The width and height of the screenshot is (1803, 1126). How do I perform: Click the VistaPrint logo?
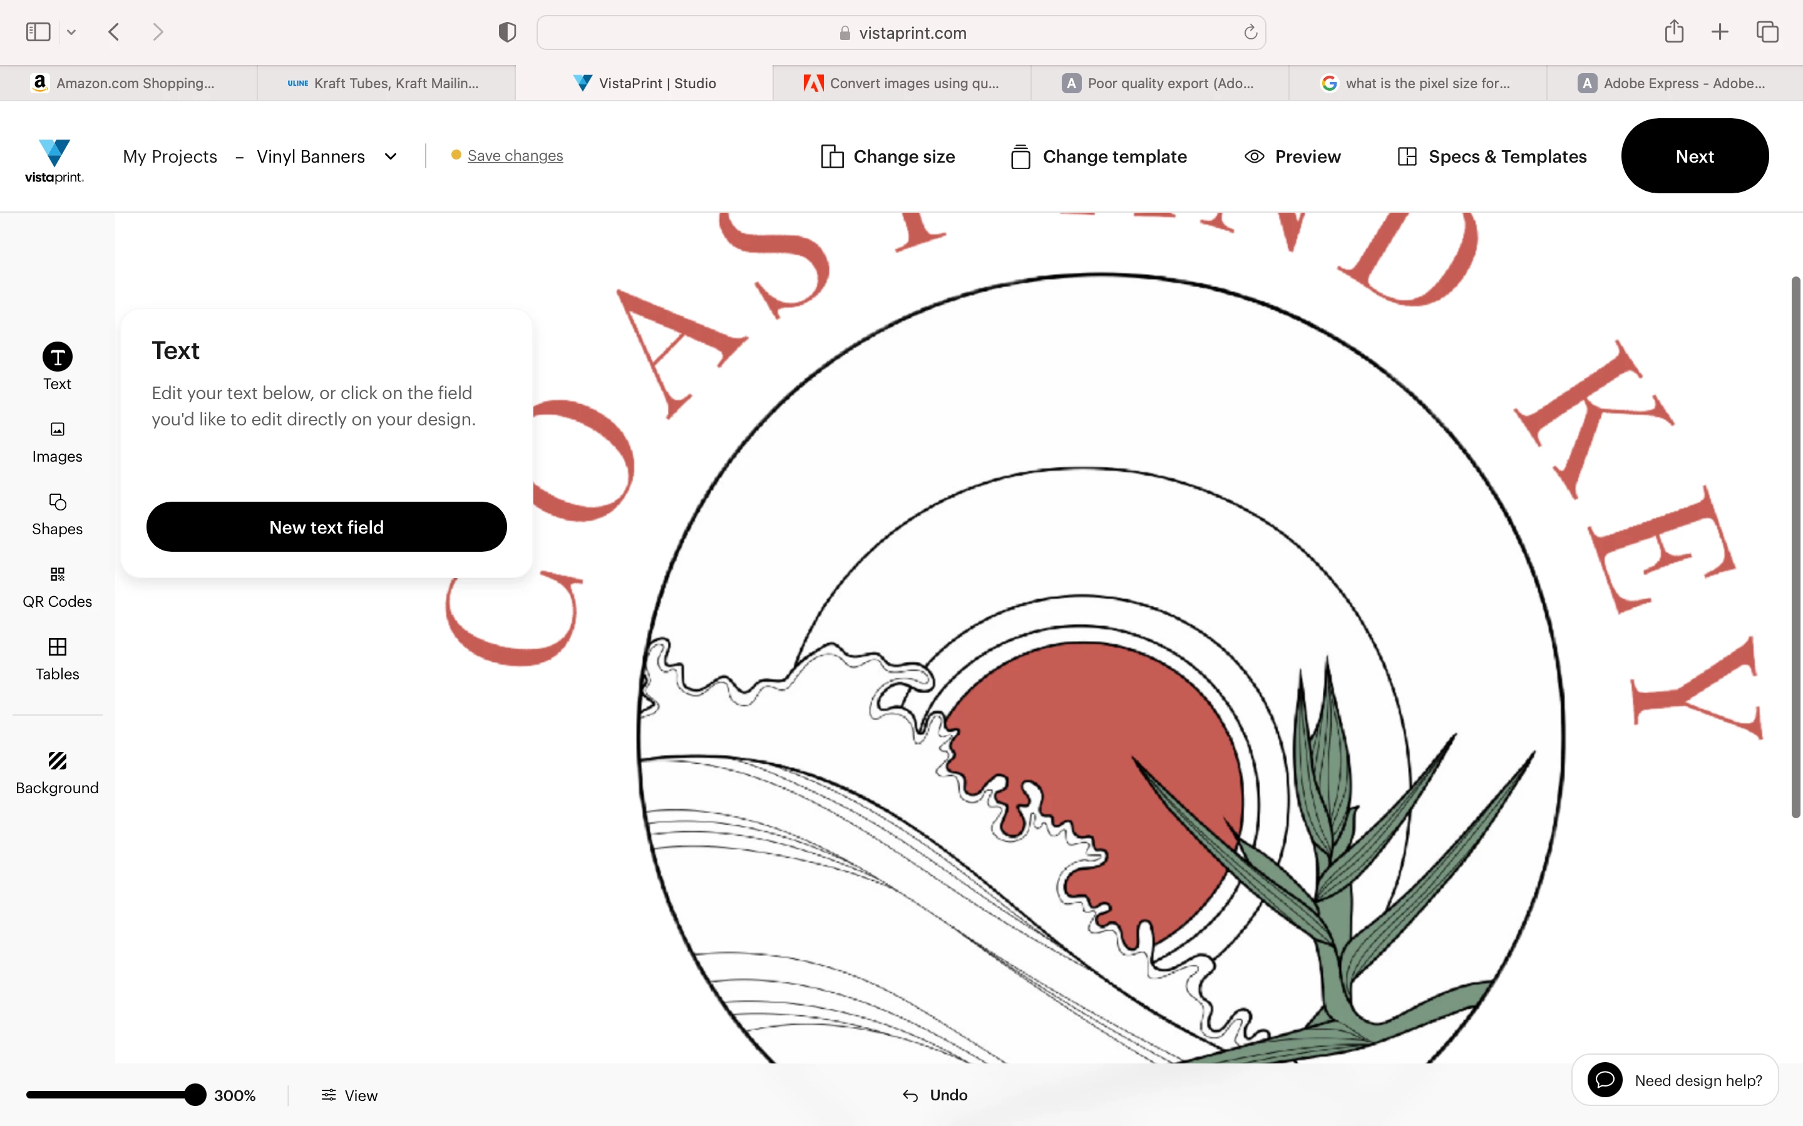tap(54, 160)
